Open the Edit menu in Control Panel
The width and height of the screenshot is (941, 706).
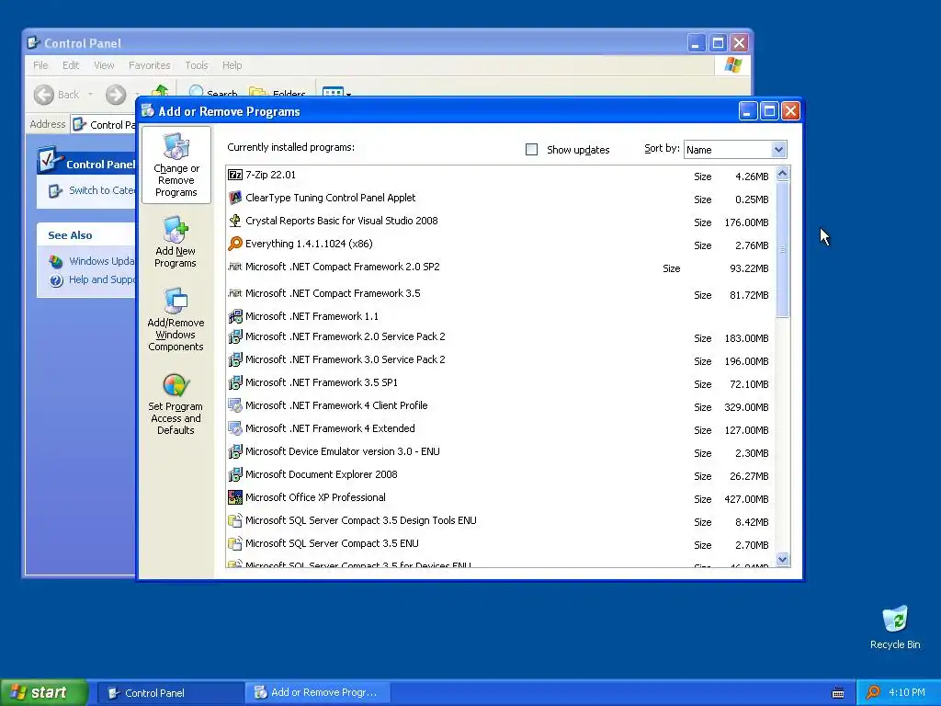point(71,65)
